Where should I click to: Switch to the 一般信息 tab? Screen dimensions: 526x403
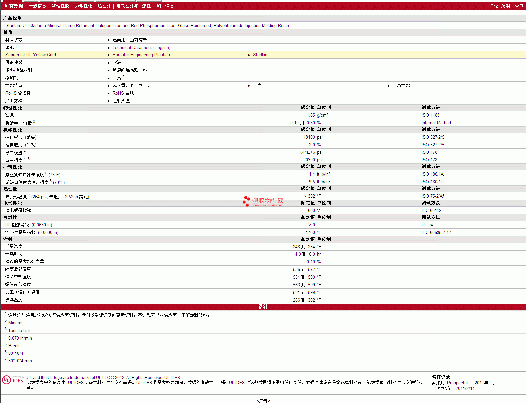[38, 6]
